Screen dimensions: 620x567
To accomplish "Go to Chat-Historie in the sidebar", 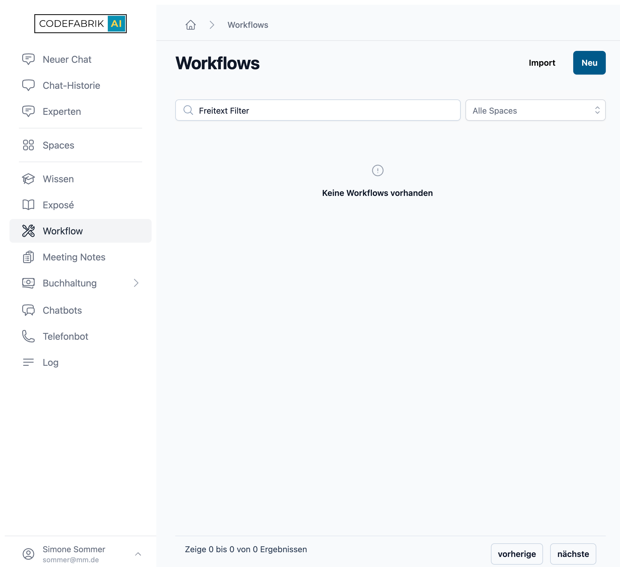I will 81,86.
